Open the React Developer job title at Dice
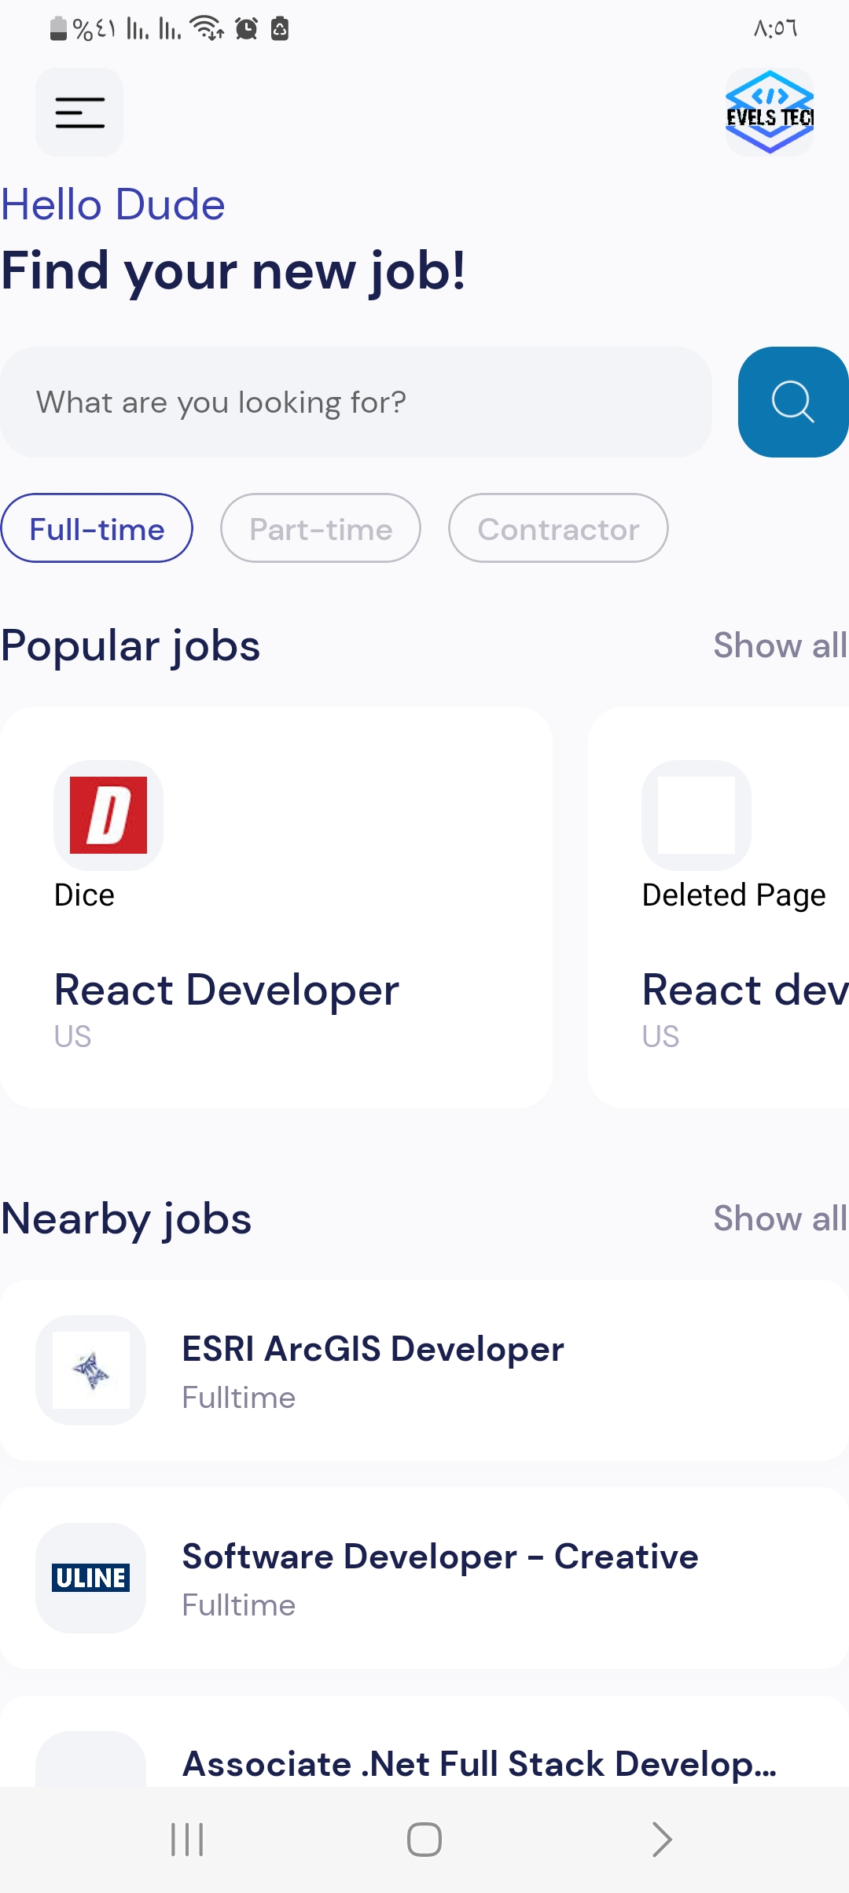The width and height of the screenshot is (849, 1893). [x=226, y=990]
